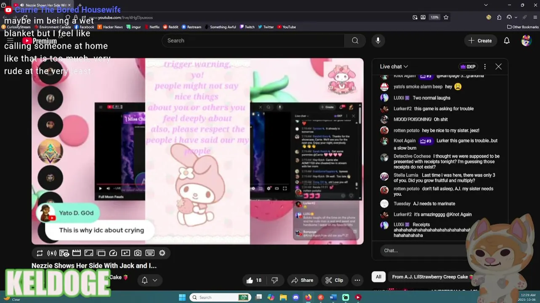This screenshot has height=303, width=540.
Task: Click the eye visibility icon below player
Action: [64, 253]
